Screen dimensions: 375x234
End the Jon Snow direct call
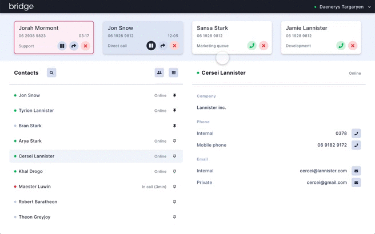coord(174,46)
